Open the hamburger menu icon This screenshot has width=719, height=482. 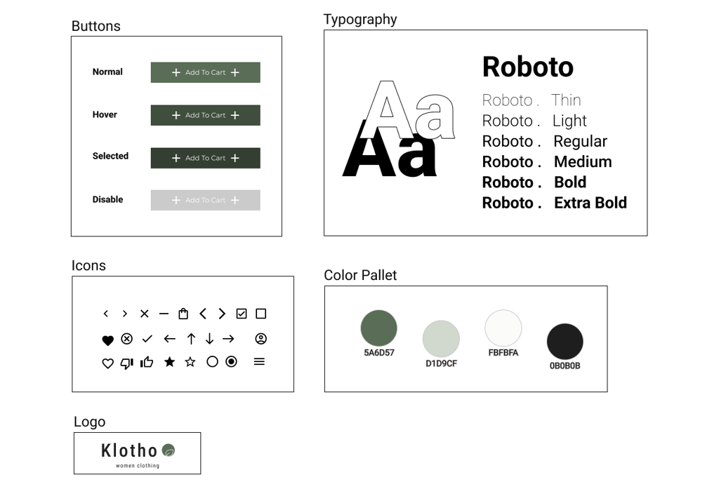(259, 361)
